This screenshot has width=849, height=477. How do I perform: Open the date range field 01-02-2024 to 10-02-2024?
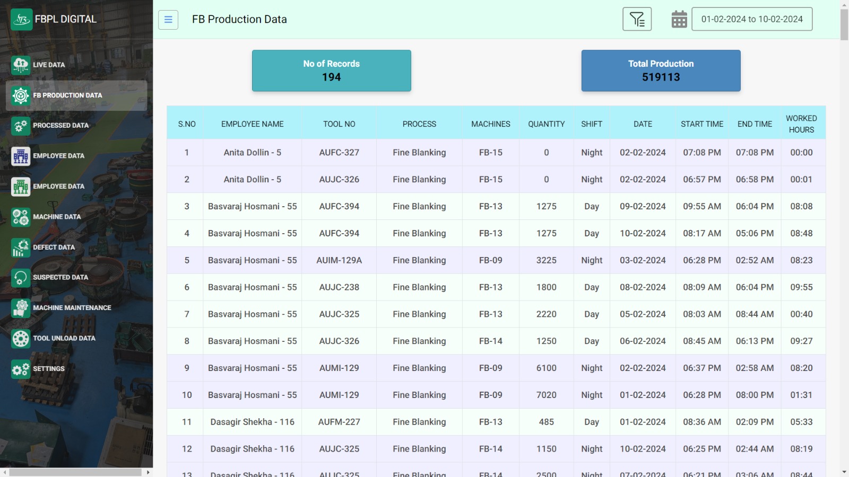(752, 19)
